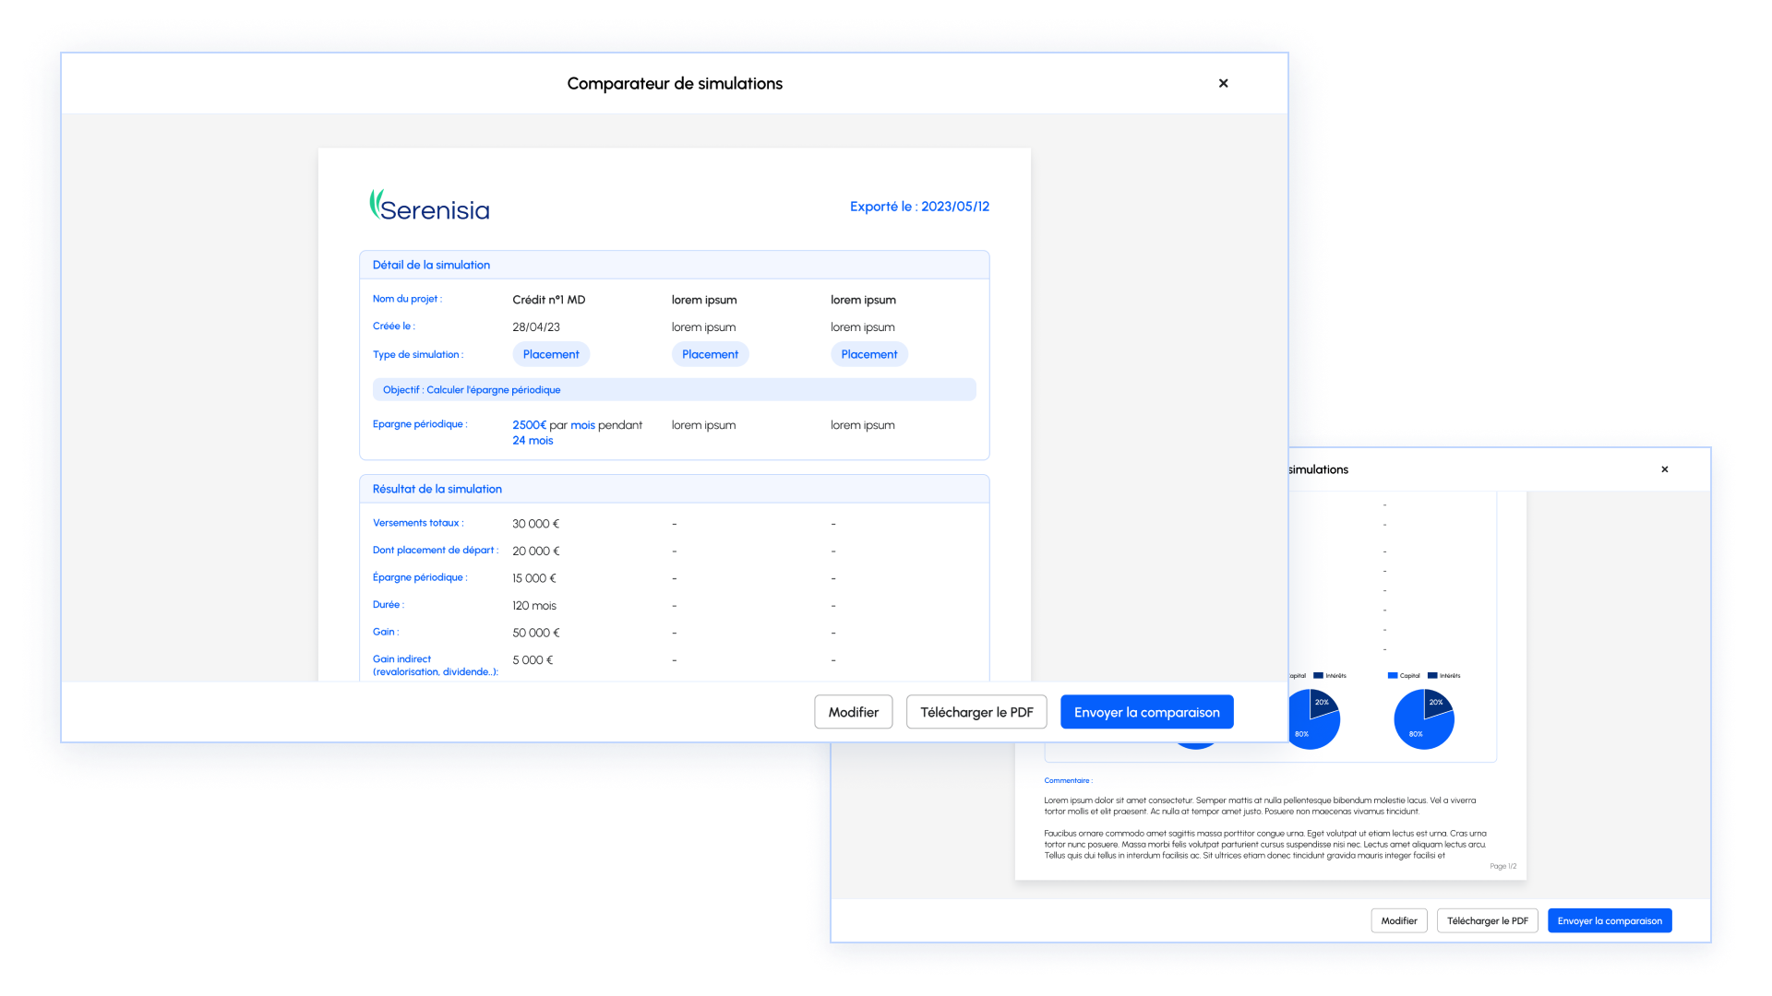
Task: Click the Durée label
Action: [x=388, y=605]
